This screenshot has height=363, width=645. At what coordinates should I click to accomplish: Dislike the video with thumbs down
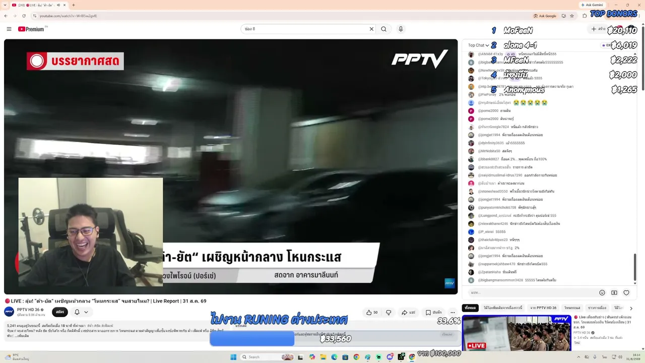(389, 313)
